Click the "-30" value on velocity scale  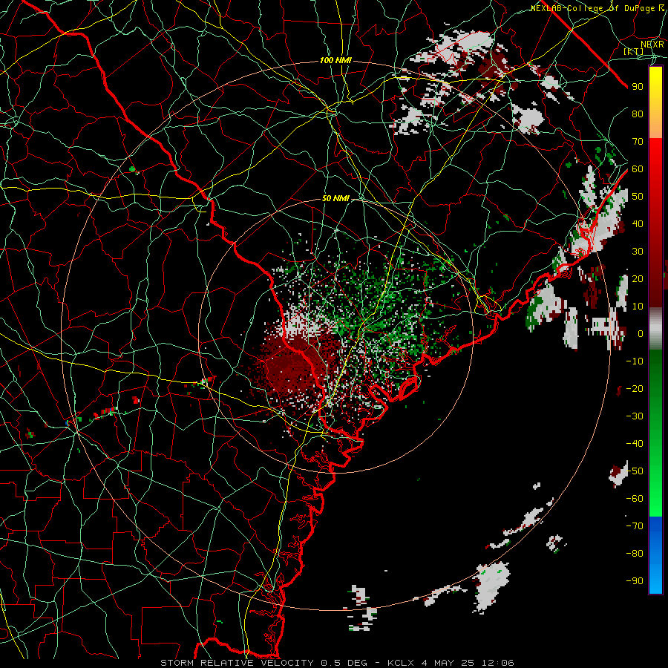coord(635,416)
